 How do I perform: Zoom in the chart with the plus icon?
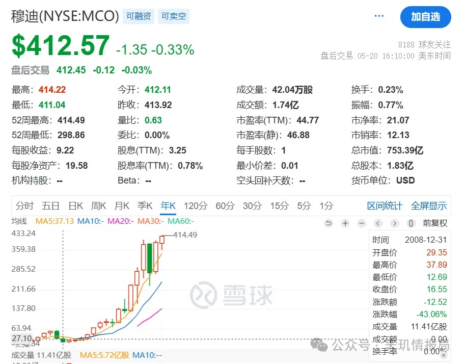345,223
